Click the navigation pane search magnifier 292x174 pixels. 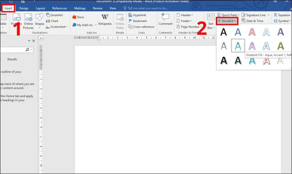(x=27, y=50)
